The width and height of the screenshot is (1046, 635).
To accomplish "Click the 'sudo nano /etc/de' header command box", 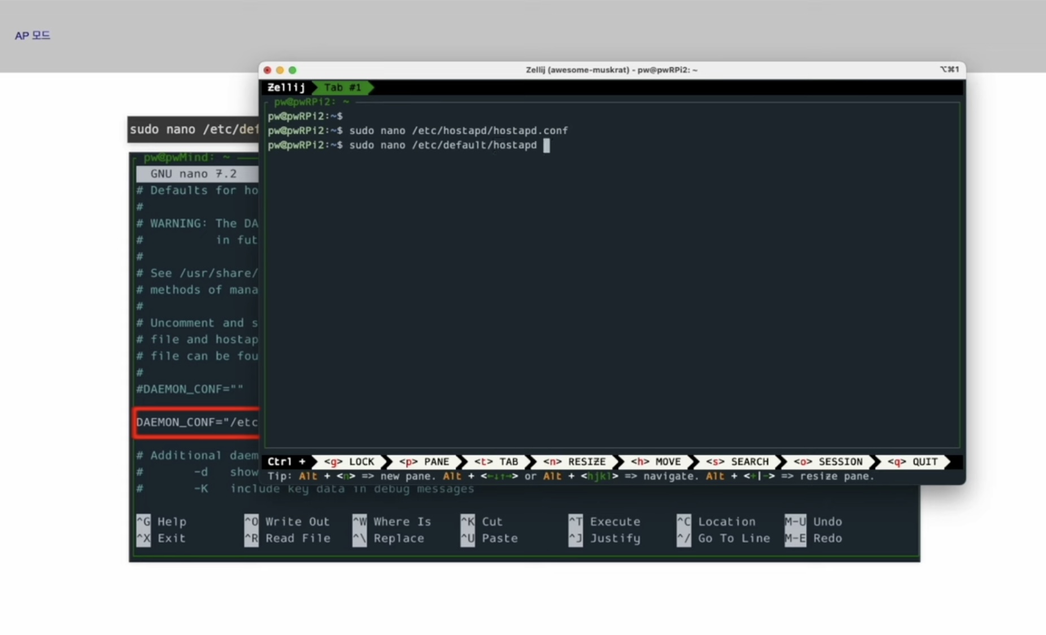I will click(x=193, y=129).
